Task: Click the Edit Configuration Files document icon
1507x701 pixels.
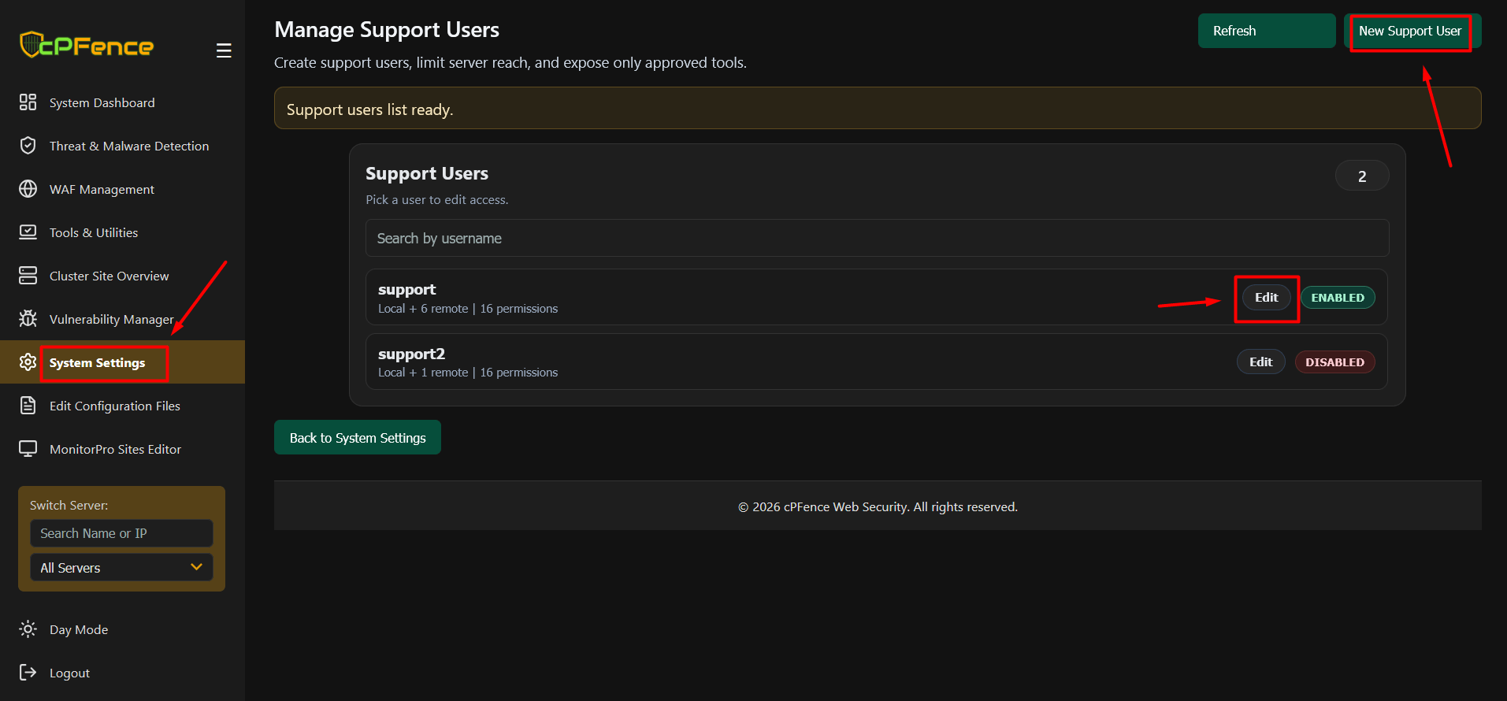Action: (28, 406)
